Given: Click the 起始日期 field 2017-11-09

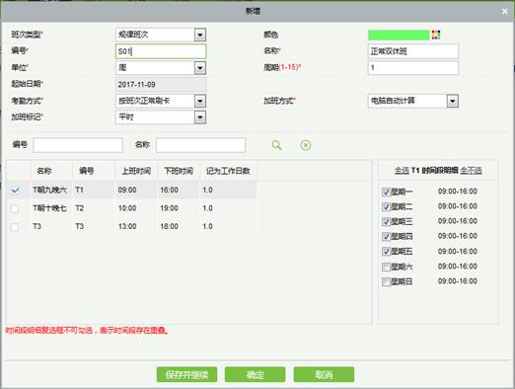Looking at the screenshot, I should pyautogui.click(x=161, y=84).
